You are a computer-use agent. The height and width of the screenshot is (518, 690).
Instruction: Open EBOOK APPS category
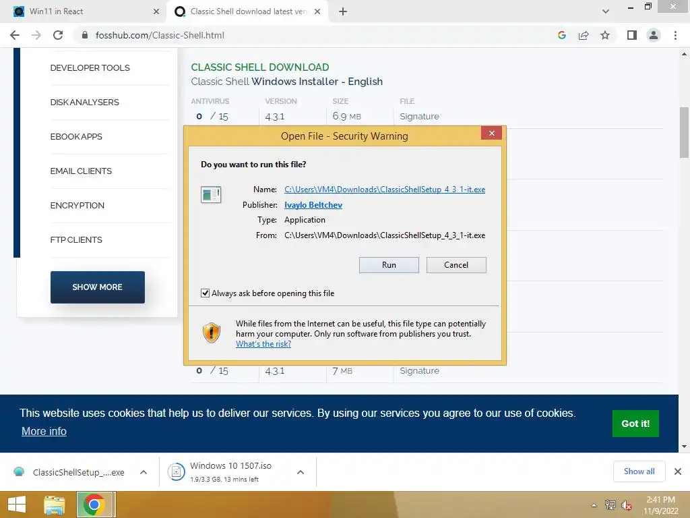pyautogui.click(x=76, y=136)
